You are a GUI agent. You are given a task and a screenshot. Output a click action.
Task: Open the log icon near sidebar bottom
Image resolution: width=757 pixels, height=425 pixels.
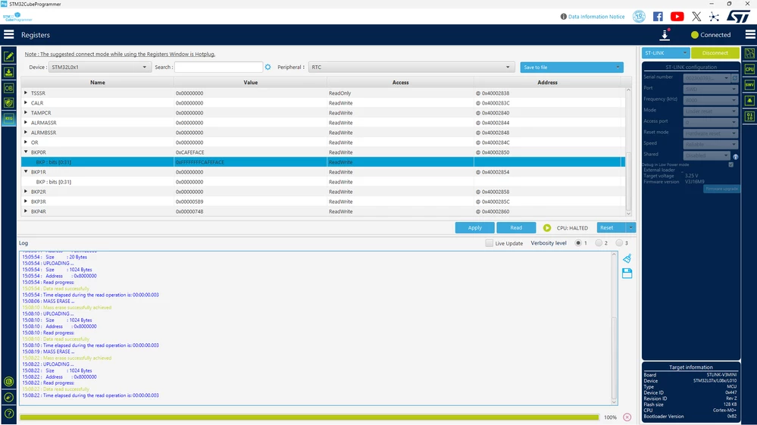[8, 382]
